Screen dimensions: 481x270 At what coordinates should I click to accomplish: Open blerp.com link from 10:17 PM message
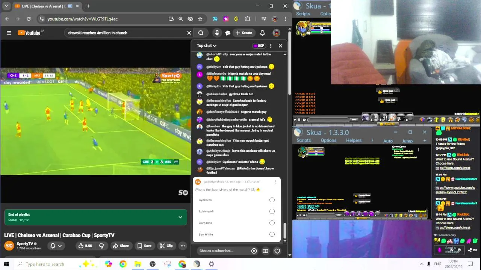tap(453, 168)
